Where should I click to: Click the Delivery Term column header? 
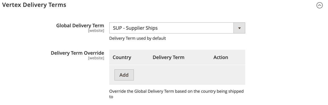coord(169,57)
